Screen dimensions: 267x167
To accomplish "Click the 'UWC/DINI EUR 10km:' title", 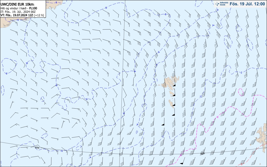I will [18, 5].
